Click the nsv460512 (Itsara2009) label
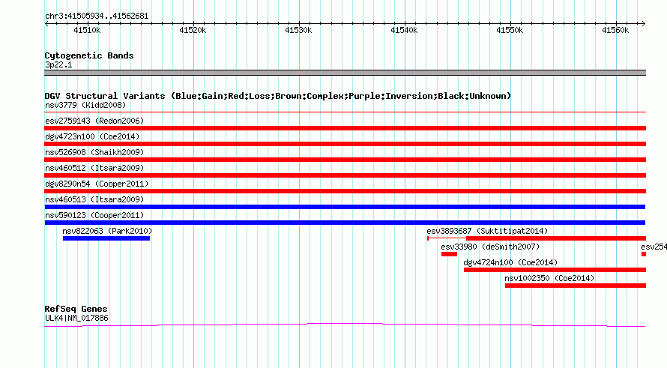Screen dimensions: 667x368 (x=94, y=168)
